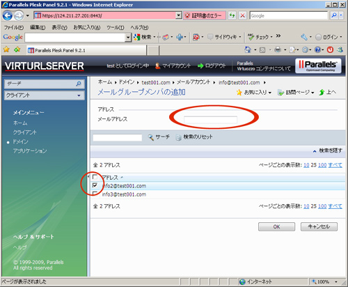Select ドメイン in the main menu

(20, 141)
